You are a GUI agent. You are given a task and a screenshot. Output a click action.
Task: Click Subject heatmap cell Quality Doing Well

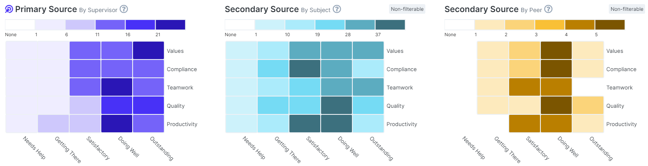337,105
